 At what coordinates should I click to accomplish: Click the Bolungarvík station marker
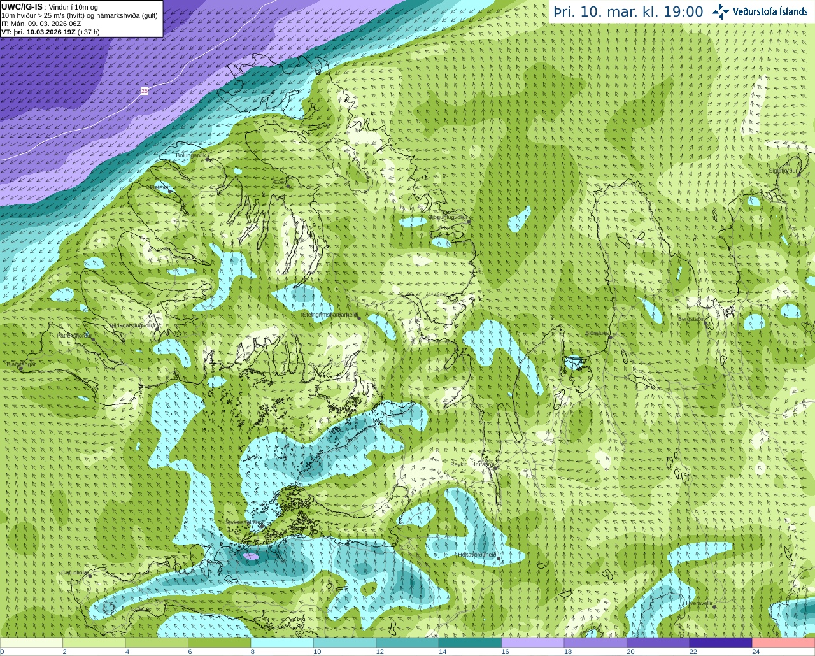208,159
